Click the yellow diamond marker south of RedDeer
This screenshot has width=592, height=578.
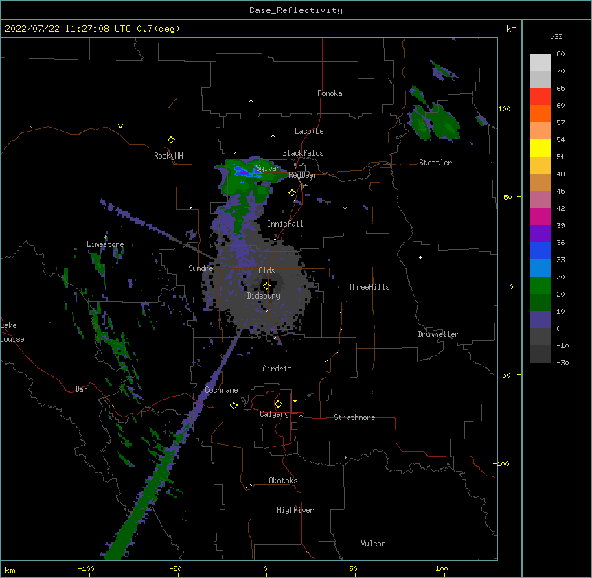coord(292,193)
